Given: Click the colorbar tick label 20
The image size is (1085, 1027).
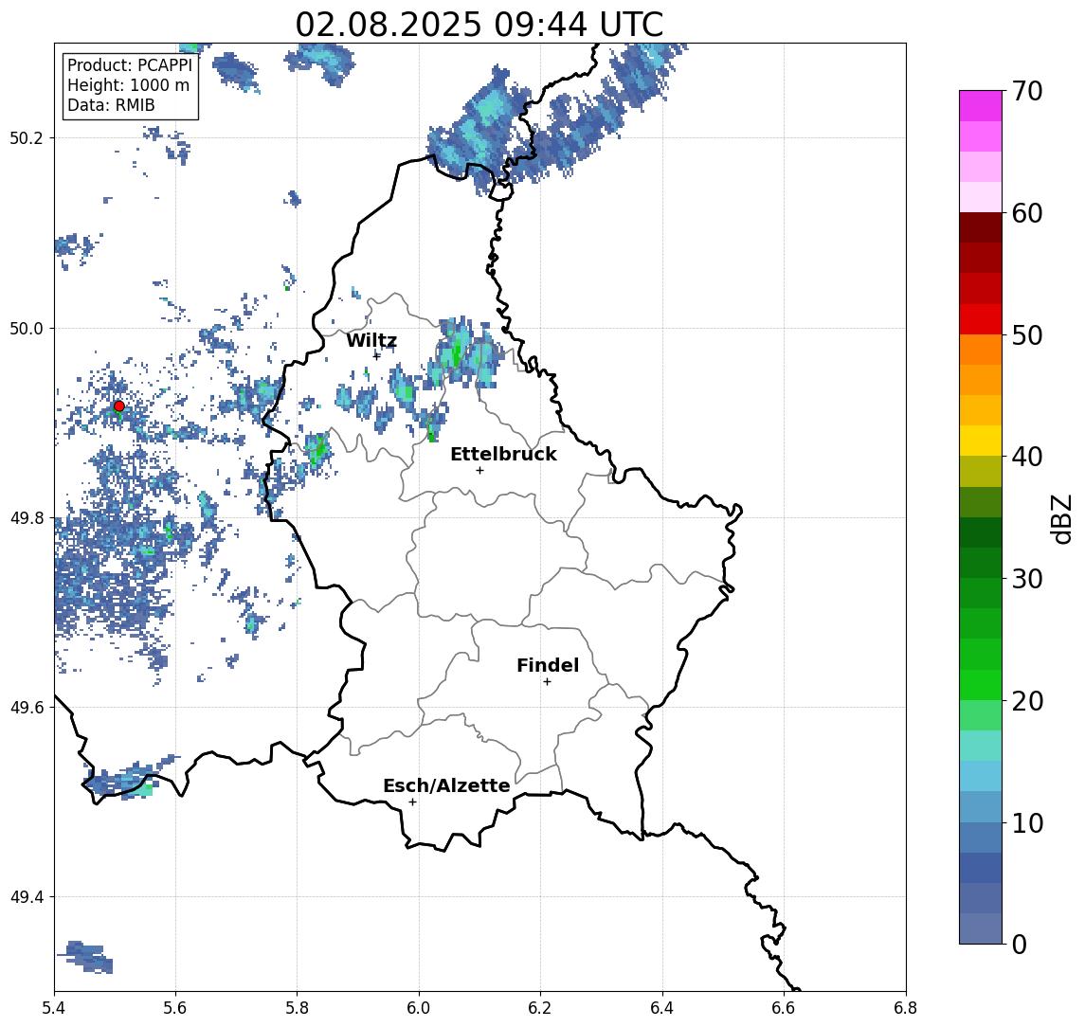Looking at the screenshot, I should tap(1027, 701).
